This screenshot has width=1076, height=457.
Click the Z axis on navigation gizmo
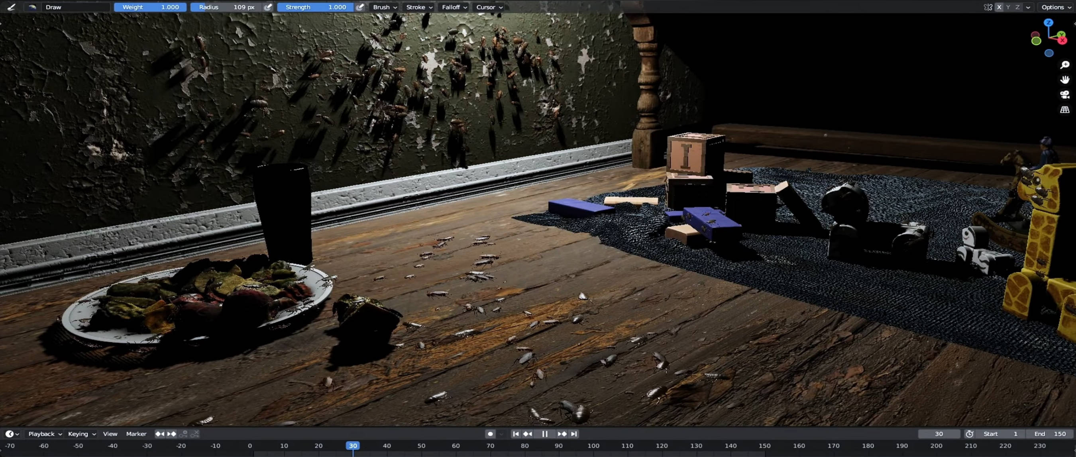point(1049,23)
